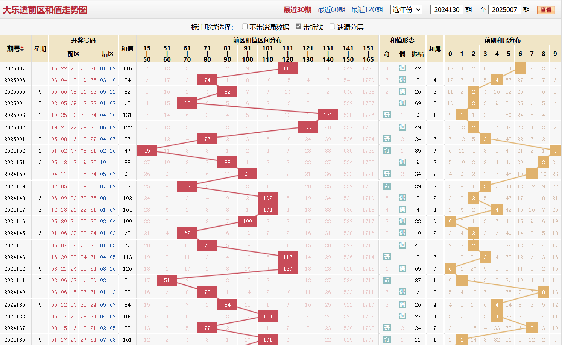Click the orange tail 7 cell for 2024137

532,328
